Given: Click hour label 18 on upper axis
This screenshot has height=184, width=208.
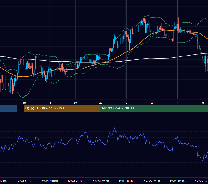Looking at the screenshot, I should click(x=50, y=103).
